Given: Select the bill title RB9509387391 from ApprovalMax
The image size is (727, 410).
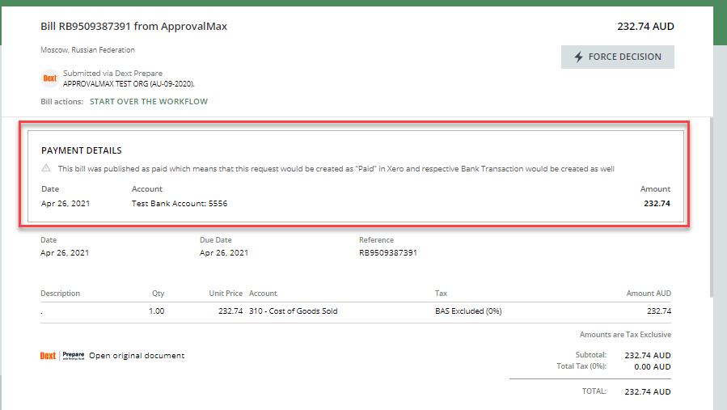Looking at the screenshot, I should coord(133,27).
